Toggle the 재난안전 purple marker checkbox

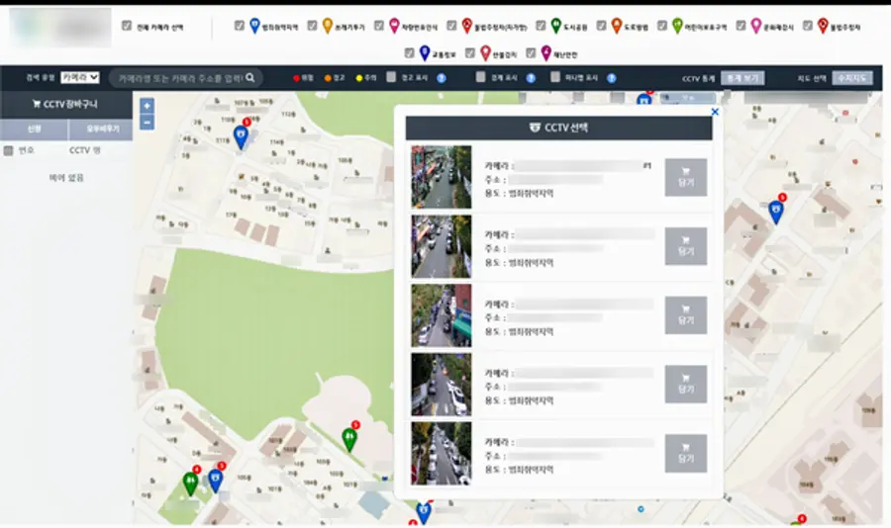coord(532,52)
